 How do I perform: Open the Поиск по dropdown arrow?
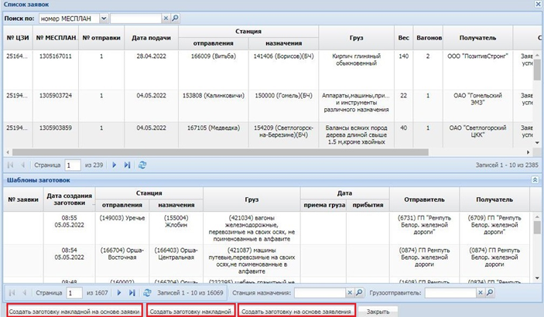tap(104, 18)
